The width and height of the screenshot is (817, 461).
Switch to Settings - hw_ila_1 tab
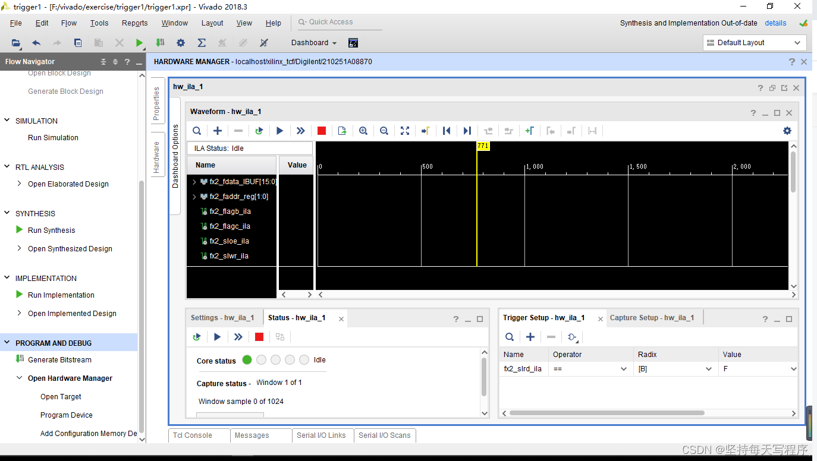coord(222,318)
